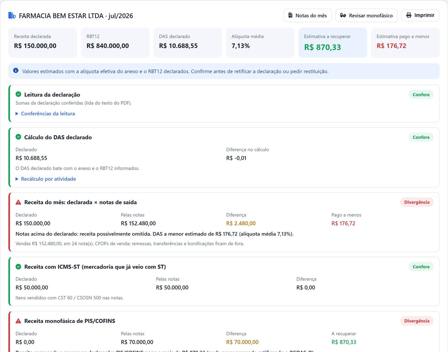Open Notas do mês
The width and height of the screenshot is (448, 352).
(308, 15)
